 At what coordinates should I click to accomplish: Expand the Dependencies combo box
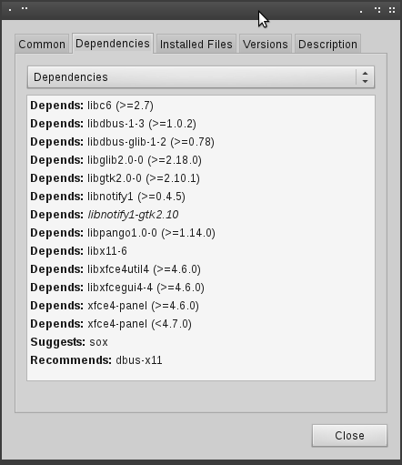pyautogui.click(x=201, y=77)
